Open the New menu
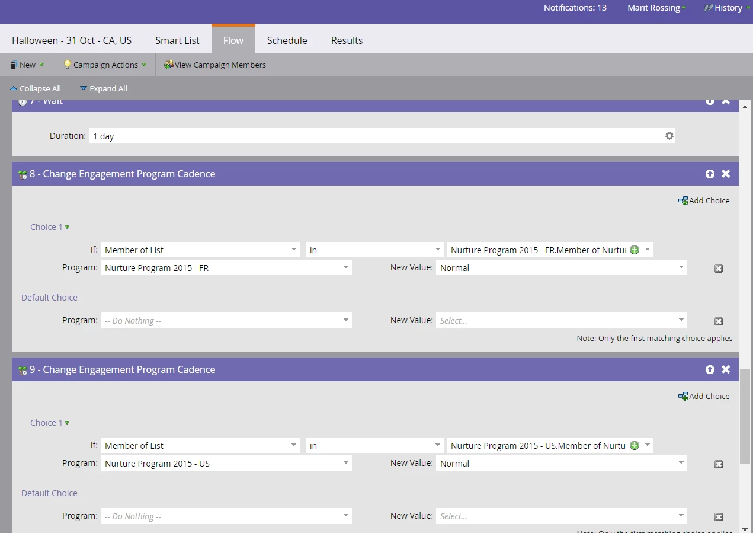753x533 pixels. 27,65
